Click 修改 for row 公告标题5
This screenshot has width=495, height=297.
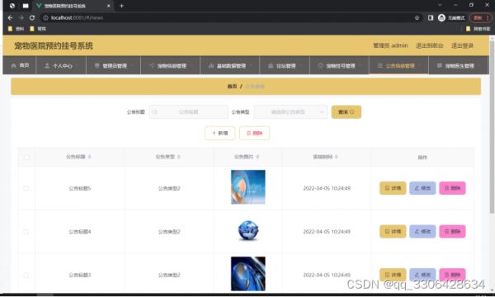(422, 188)
